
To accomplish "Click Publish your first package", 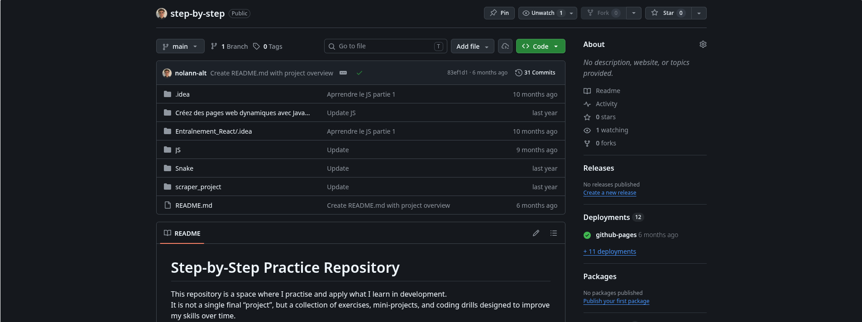I will tap(616, 301).
